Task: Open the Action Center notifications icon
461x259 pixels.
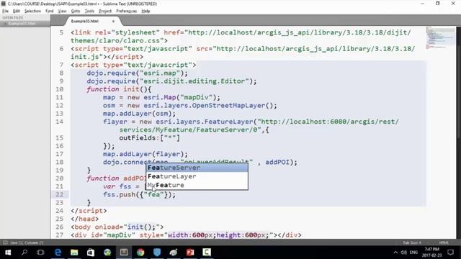Action: point(450,253)
